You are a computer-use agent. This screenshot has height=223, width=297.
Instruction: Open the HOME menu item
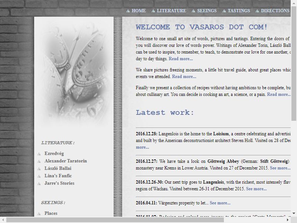(x=138, y=11)
